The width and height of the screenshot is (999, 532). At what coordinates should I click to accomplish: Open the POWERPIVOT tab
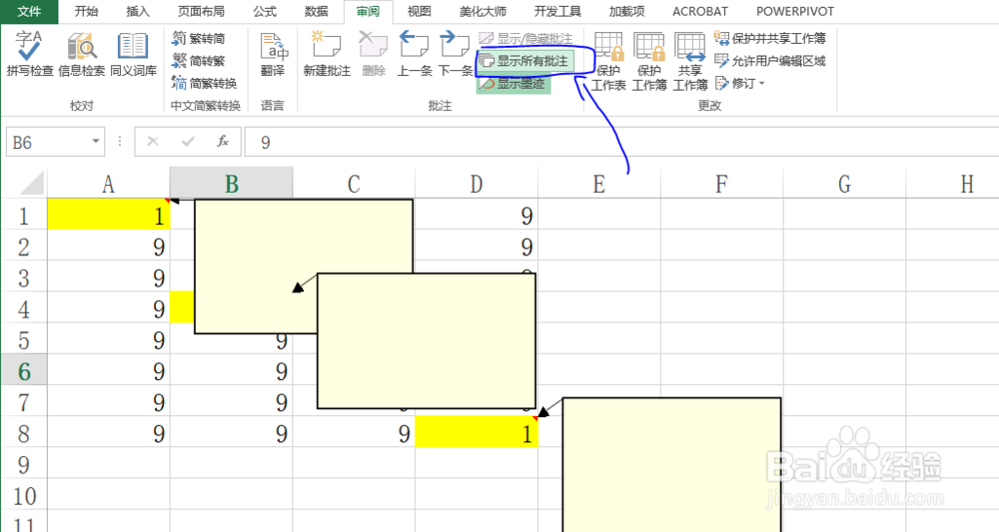(794, 11)
